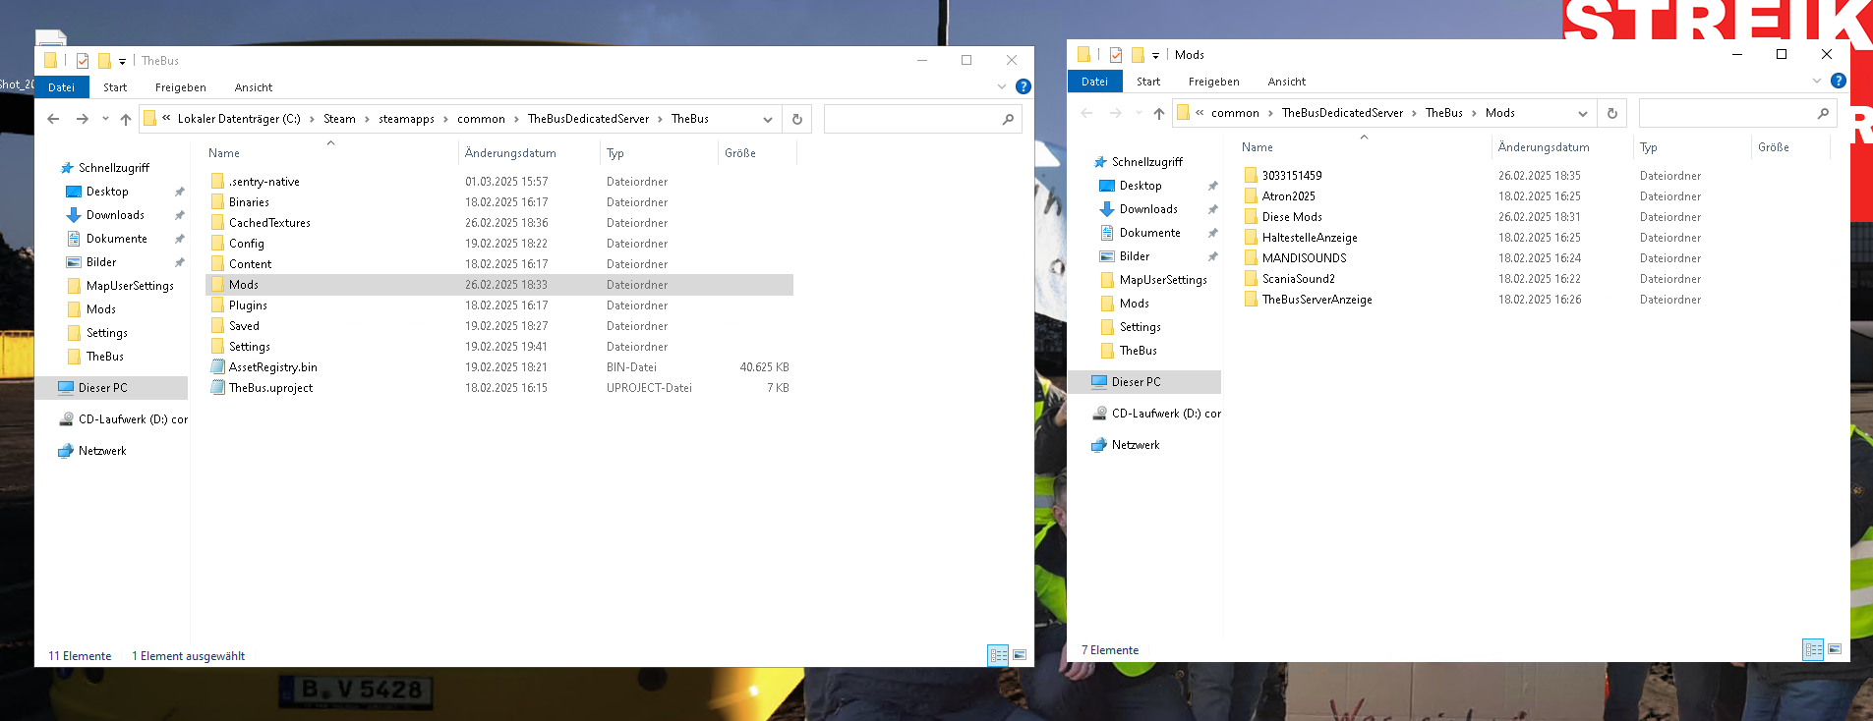Click the steamapps breadcrumb in address bar
This screenshot has width=1873, height=721.
(406, 119)
